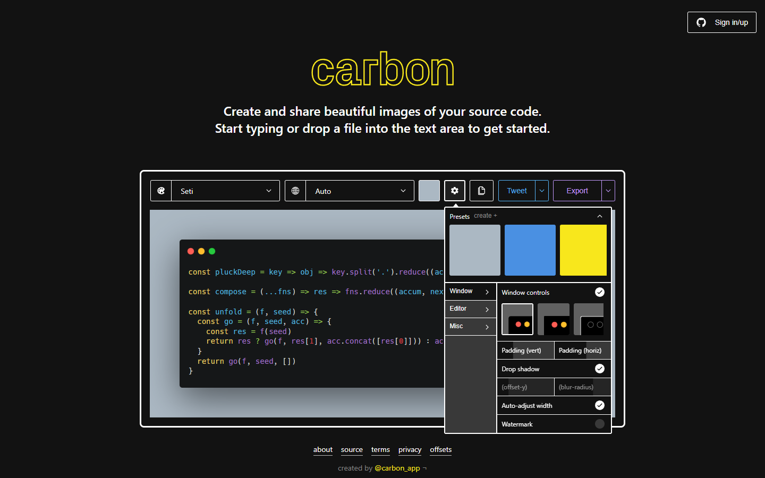Open the Misc settings menu
This screenshot has height=478, width=765.
tap(471, 327)
